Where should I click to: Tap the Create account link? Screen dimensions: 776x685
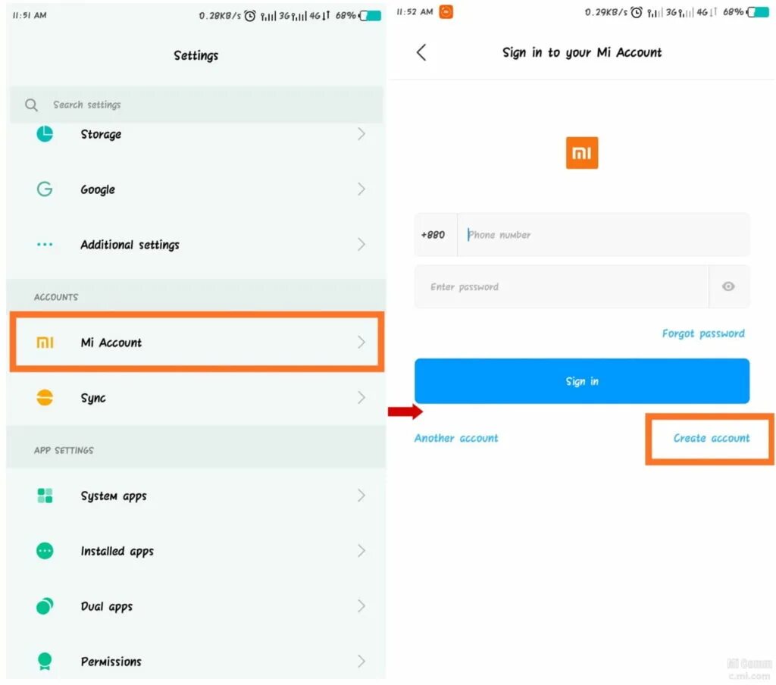711,438
